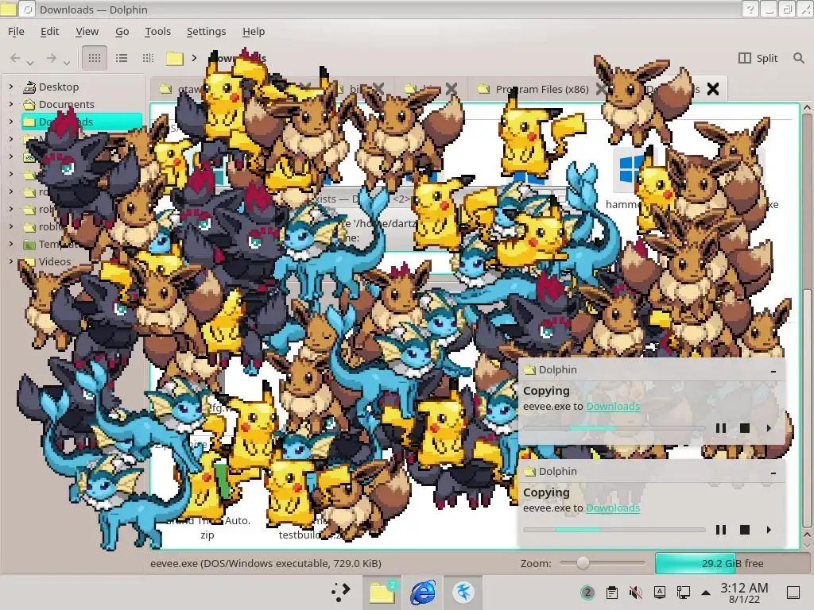Open the clock showing 3:12 AM

coord(744,593)
